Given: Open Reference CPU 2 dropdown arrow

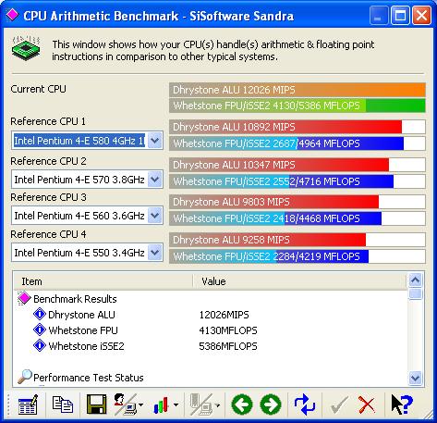Looking at the screenshot, I should (x=155, y=180).
